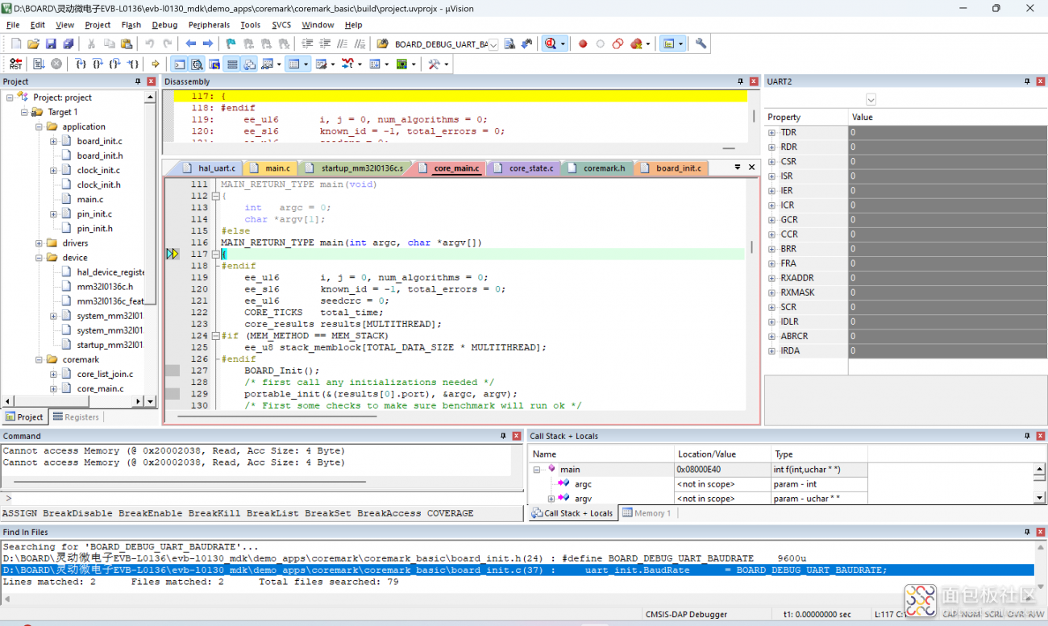Select board_init.c in the Project tree

pyautogui.click(x=99, y=141)
